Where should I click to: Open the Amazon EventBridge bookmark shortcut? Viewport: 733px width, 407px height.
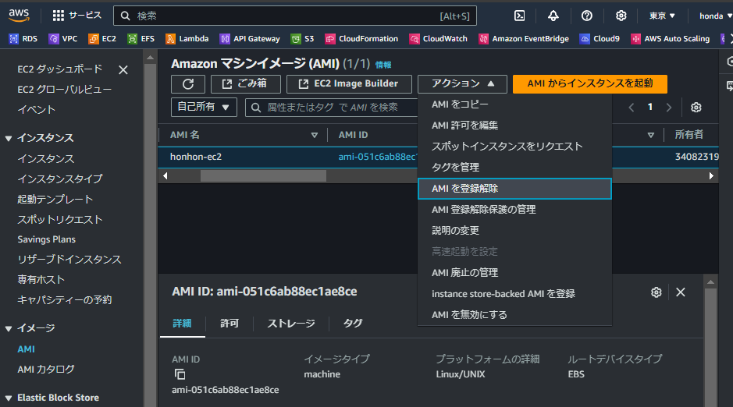pyautogui.click(x=524, y=39)
